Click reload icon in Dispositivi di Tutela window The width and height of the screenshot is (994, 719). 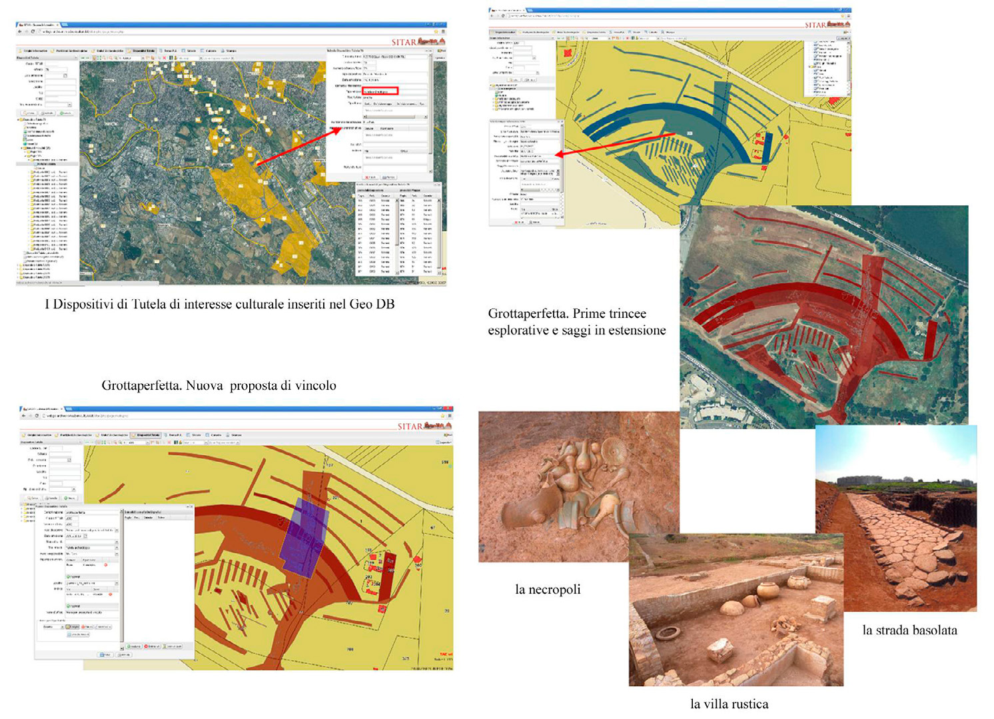click(33, 31)
